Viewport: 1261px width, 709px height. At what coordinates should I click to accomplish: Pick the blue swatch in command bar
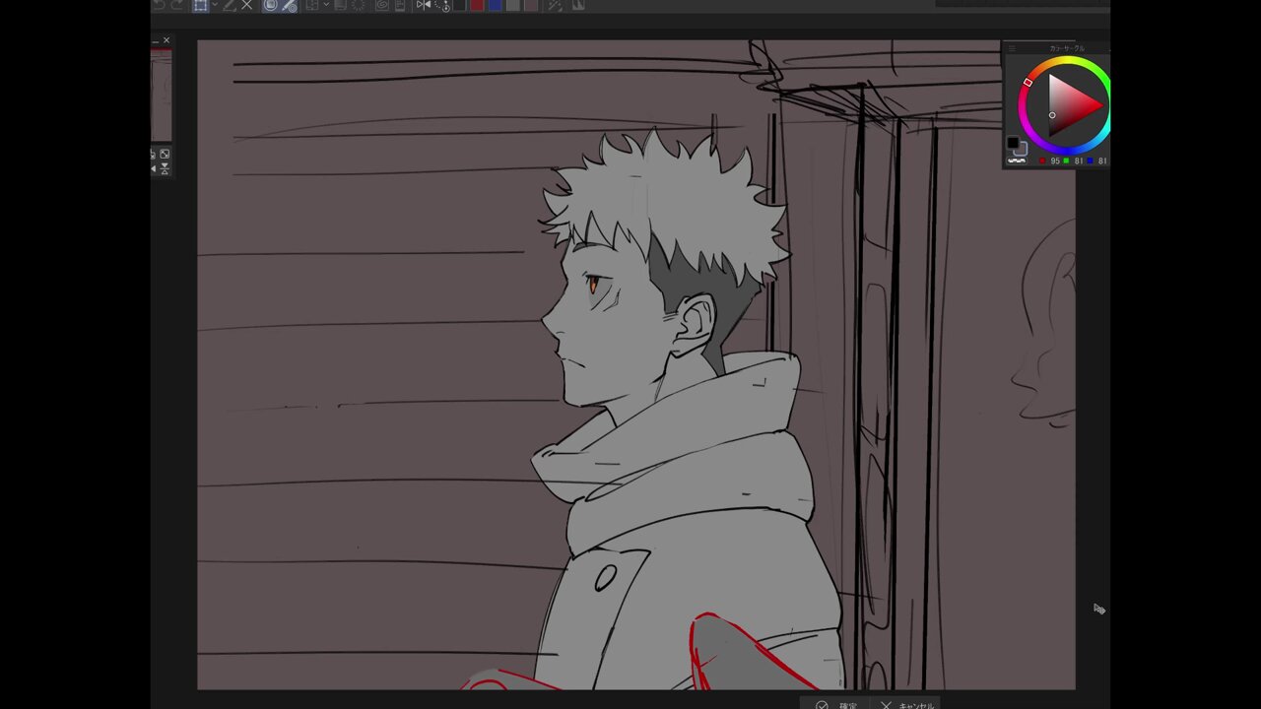[495, 5]
